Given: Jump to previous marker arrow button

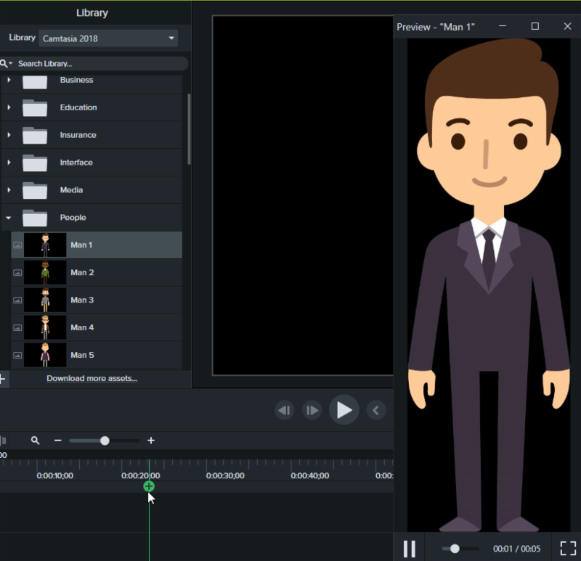Looking at the screenshot, I should (375, 411).
